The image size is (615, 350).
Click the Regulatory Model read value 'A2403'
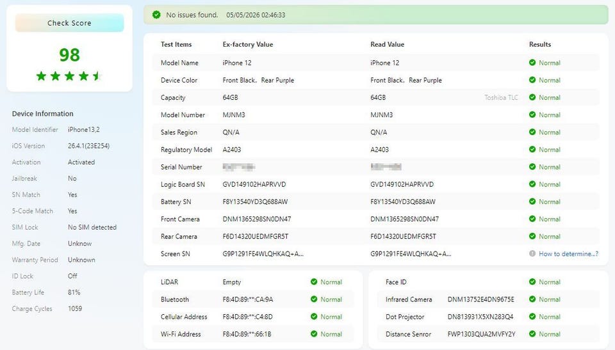380,149
